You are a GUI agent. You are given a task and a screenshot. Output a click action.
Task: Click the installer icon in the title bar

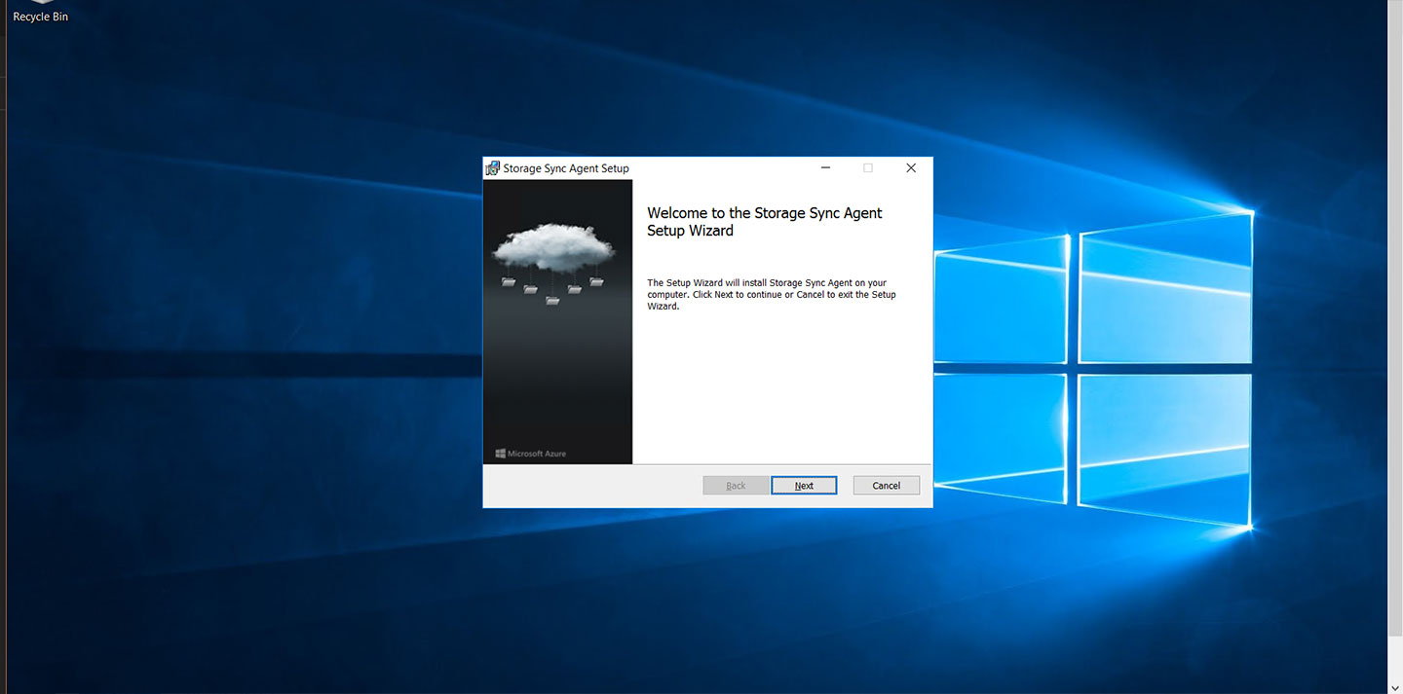pyautogui.click(x=493, y=168)
